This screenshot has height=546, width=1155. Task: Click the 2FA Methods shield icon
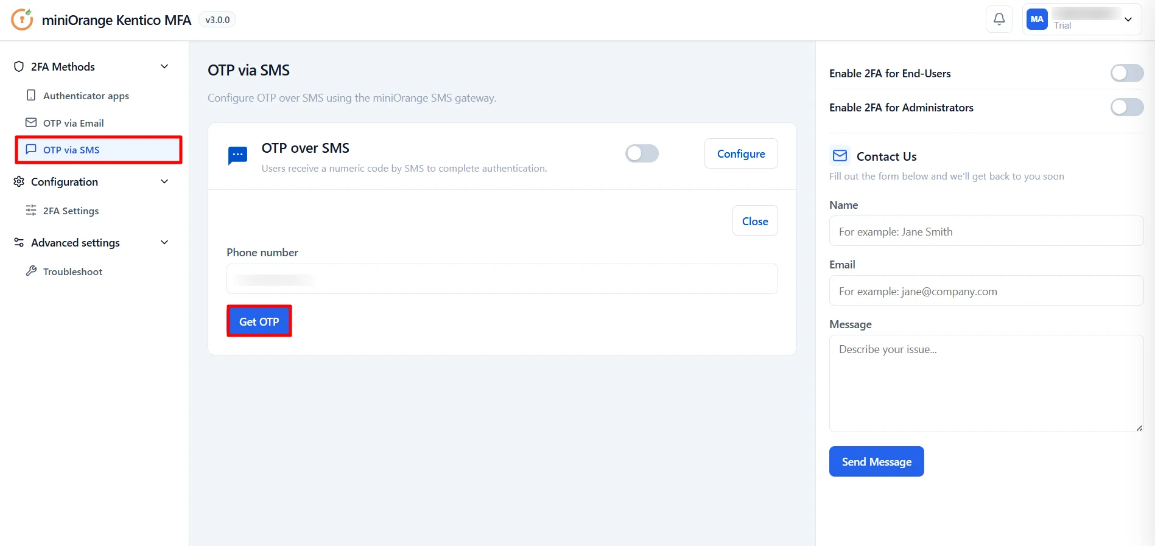coord(19,66)
